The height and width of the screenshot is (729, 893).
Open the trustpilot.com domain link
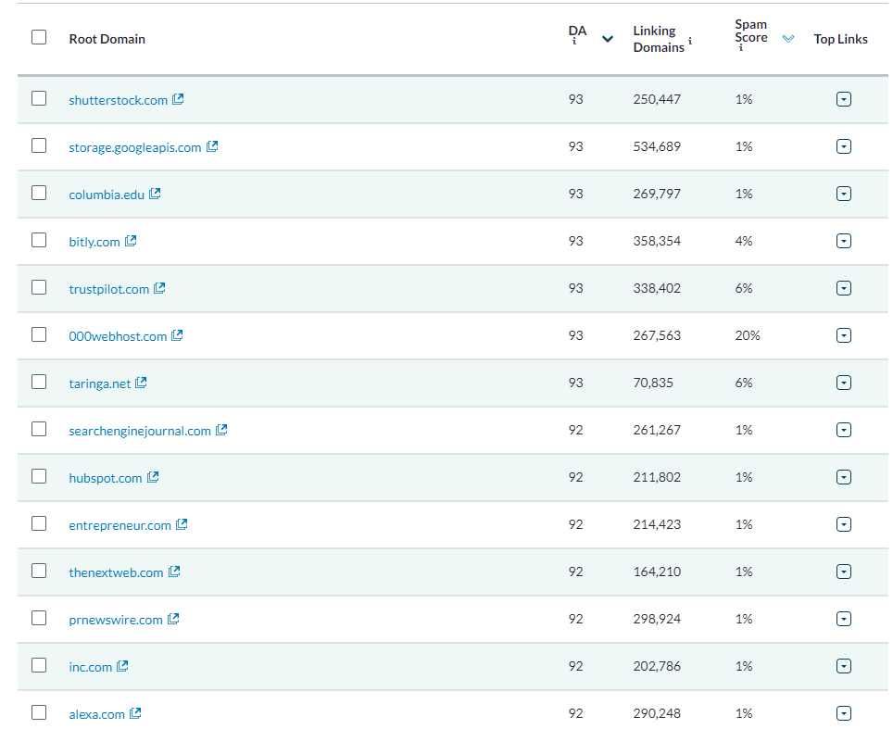point(108,289)
